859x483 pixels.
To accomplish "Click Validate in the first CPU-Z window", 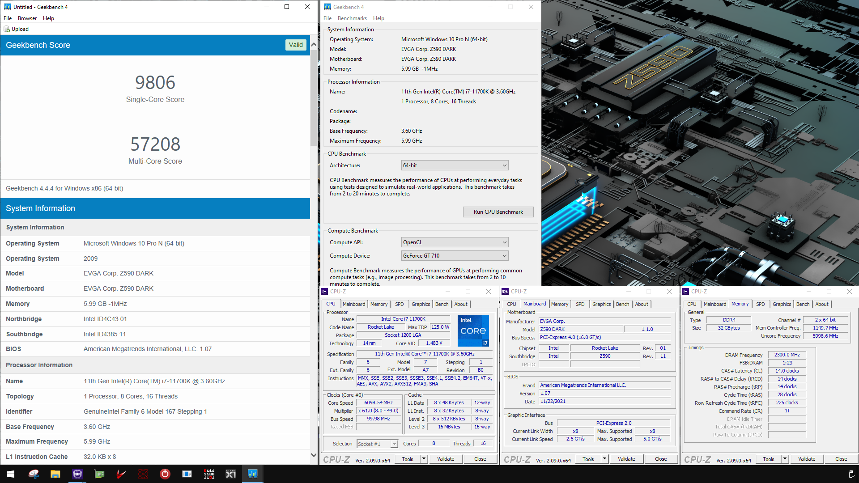I will (446, 459).
